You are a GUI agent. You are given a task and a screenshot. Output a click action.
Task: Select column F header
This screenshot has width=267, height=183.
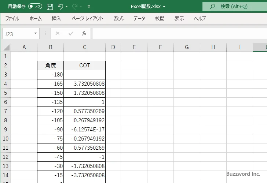click(160, 47)
